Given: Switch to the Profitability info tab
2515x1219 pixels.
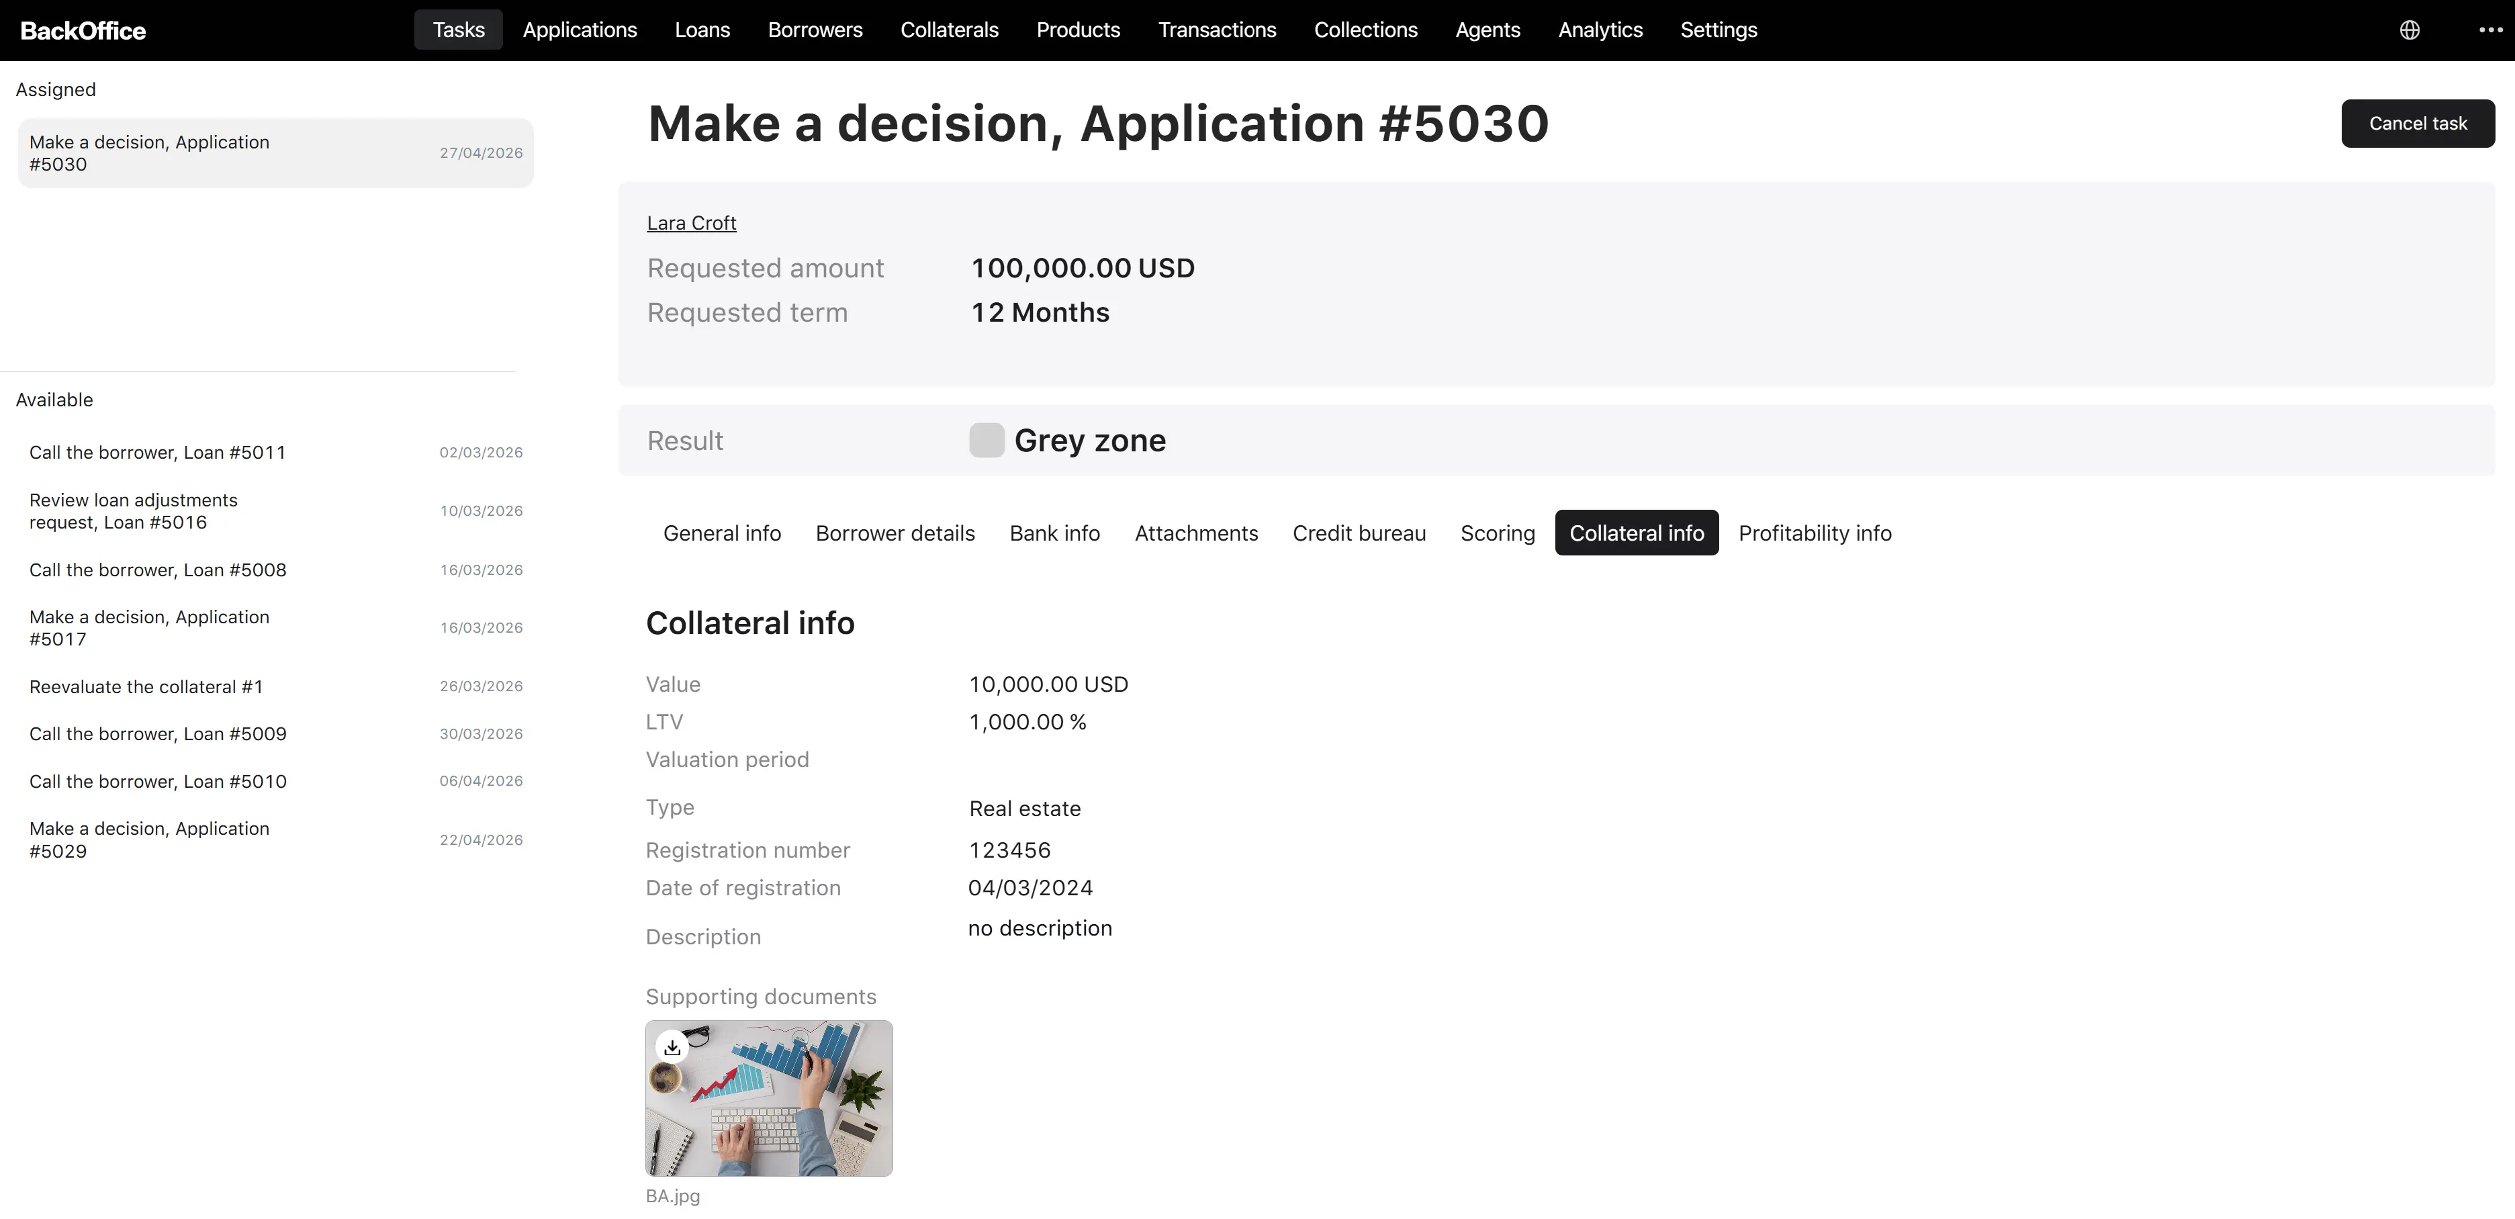Looking at the screenshot, I should (1815, 533).
